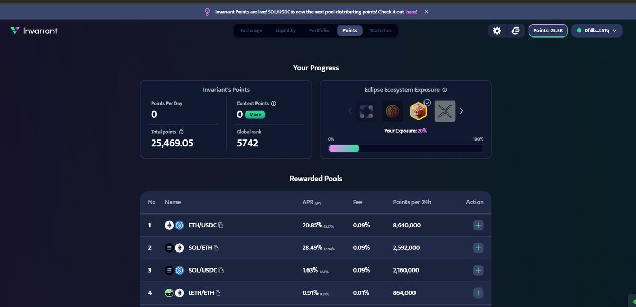Follow the 'here!' link in banner
The image size is (636, 307).
point(411,12)
